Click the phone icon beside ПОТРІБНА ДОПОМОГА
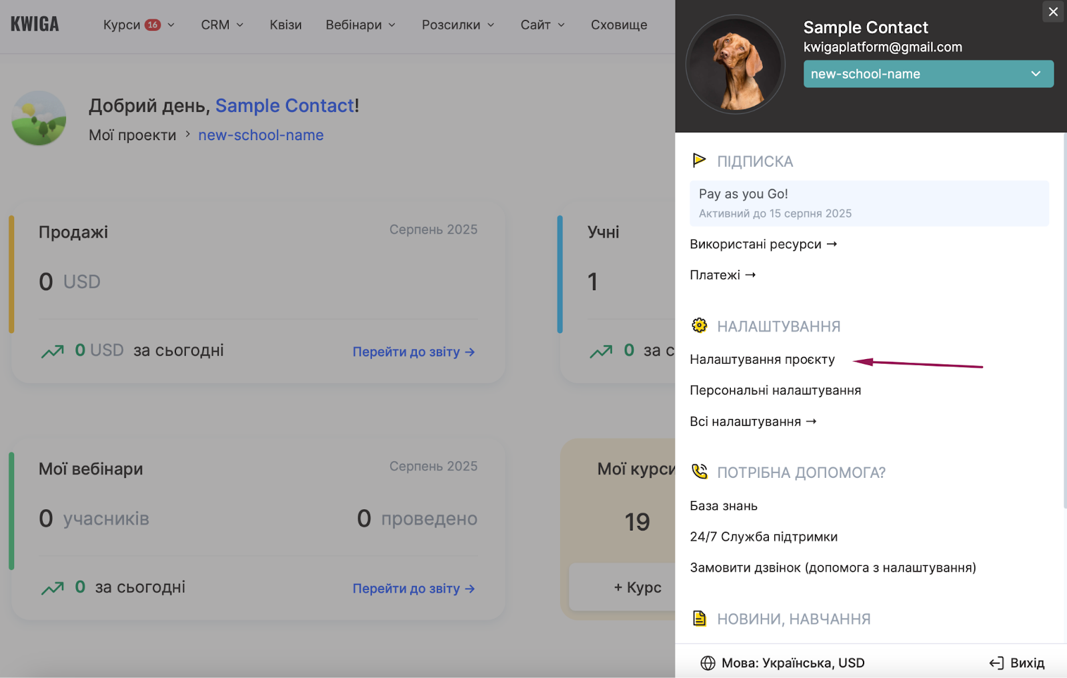The width and height of the screenshot is (1067, 678). (699, 472)
